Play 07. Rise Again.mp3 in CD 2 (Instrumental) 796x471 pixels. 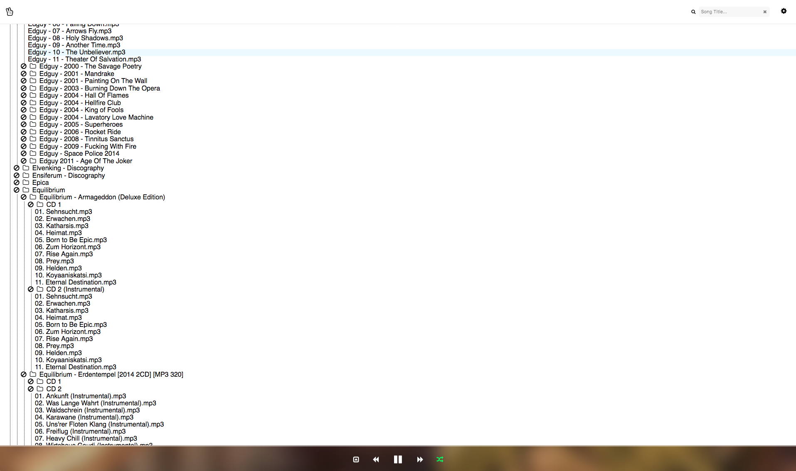coord(64,339)
